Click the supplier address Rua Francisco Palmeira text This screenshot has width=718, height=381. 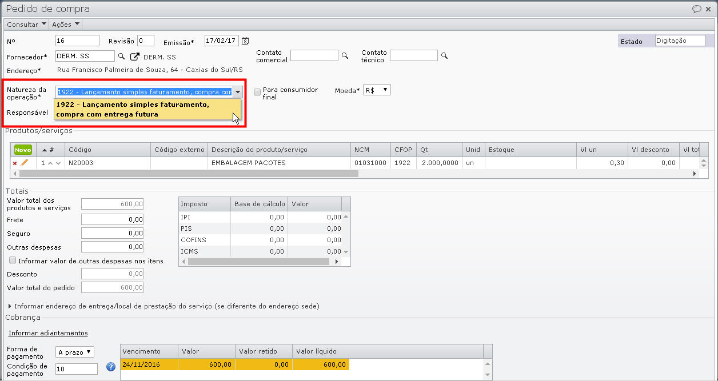click(x=150, y=70)
